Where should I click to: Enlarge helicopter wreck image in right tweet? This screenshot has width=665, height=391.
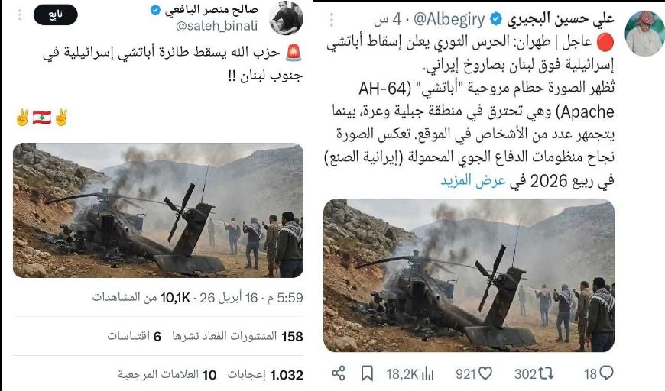tap(469, 276)
